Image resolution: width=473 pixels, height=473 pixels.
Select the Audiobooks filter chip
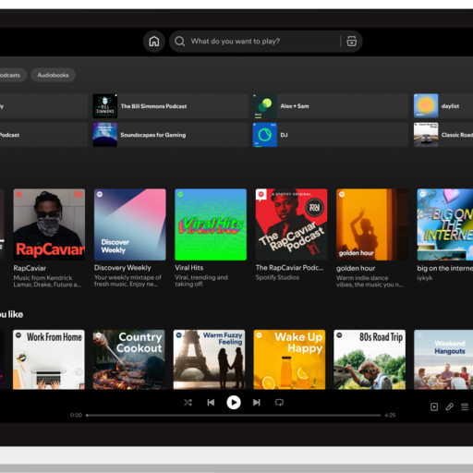[x=53, y=75]
